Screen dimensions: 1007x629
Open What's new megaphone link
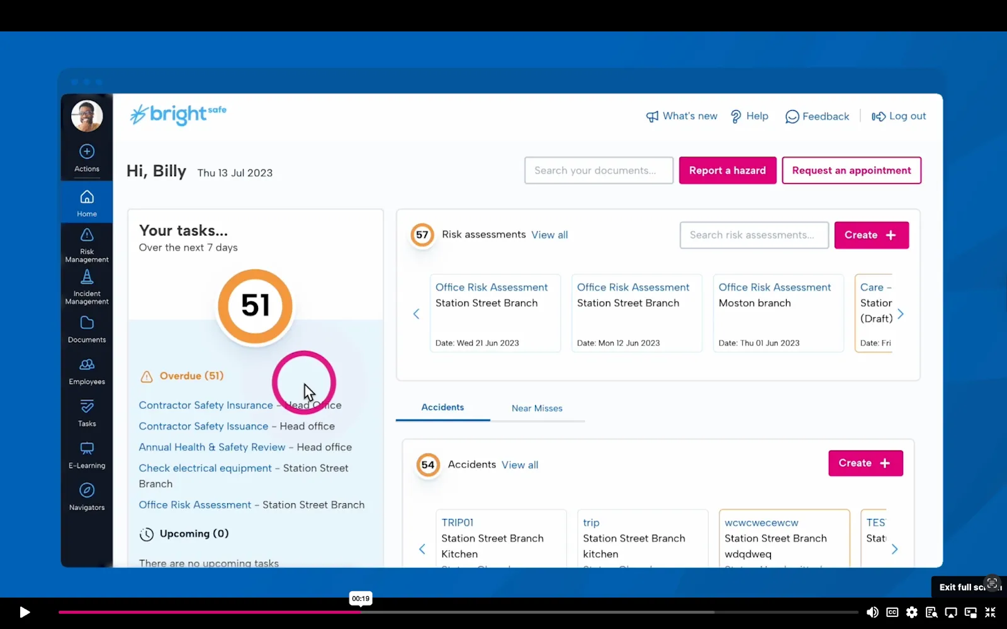tap(682, 116)
